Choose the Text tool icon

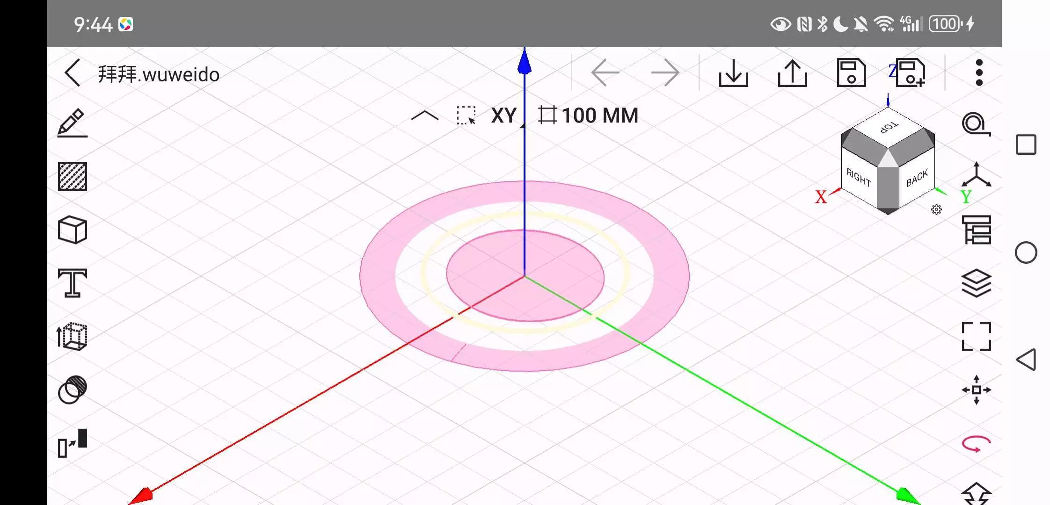pyautogui.click(x=73, y=283)
